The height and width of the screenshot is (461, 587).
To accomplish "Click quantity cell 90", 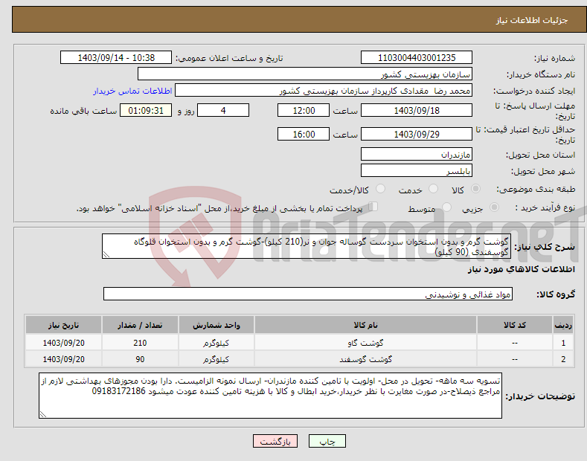I will coord(140,359).
